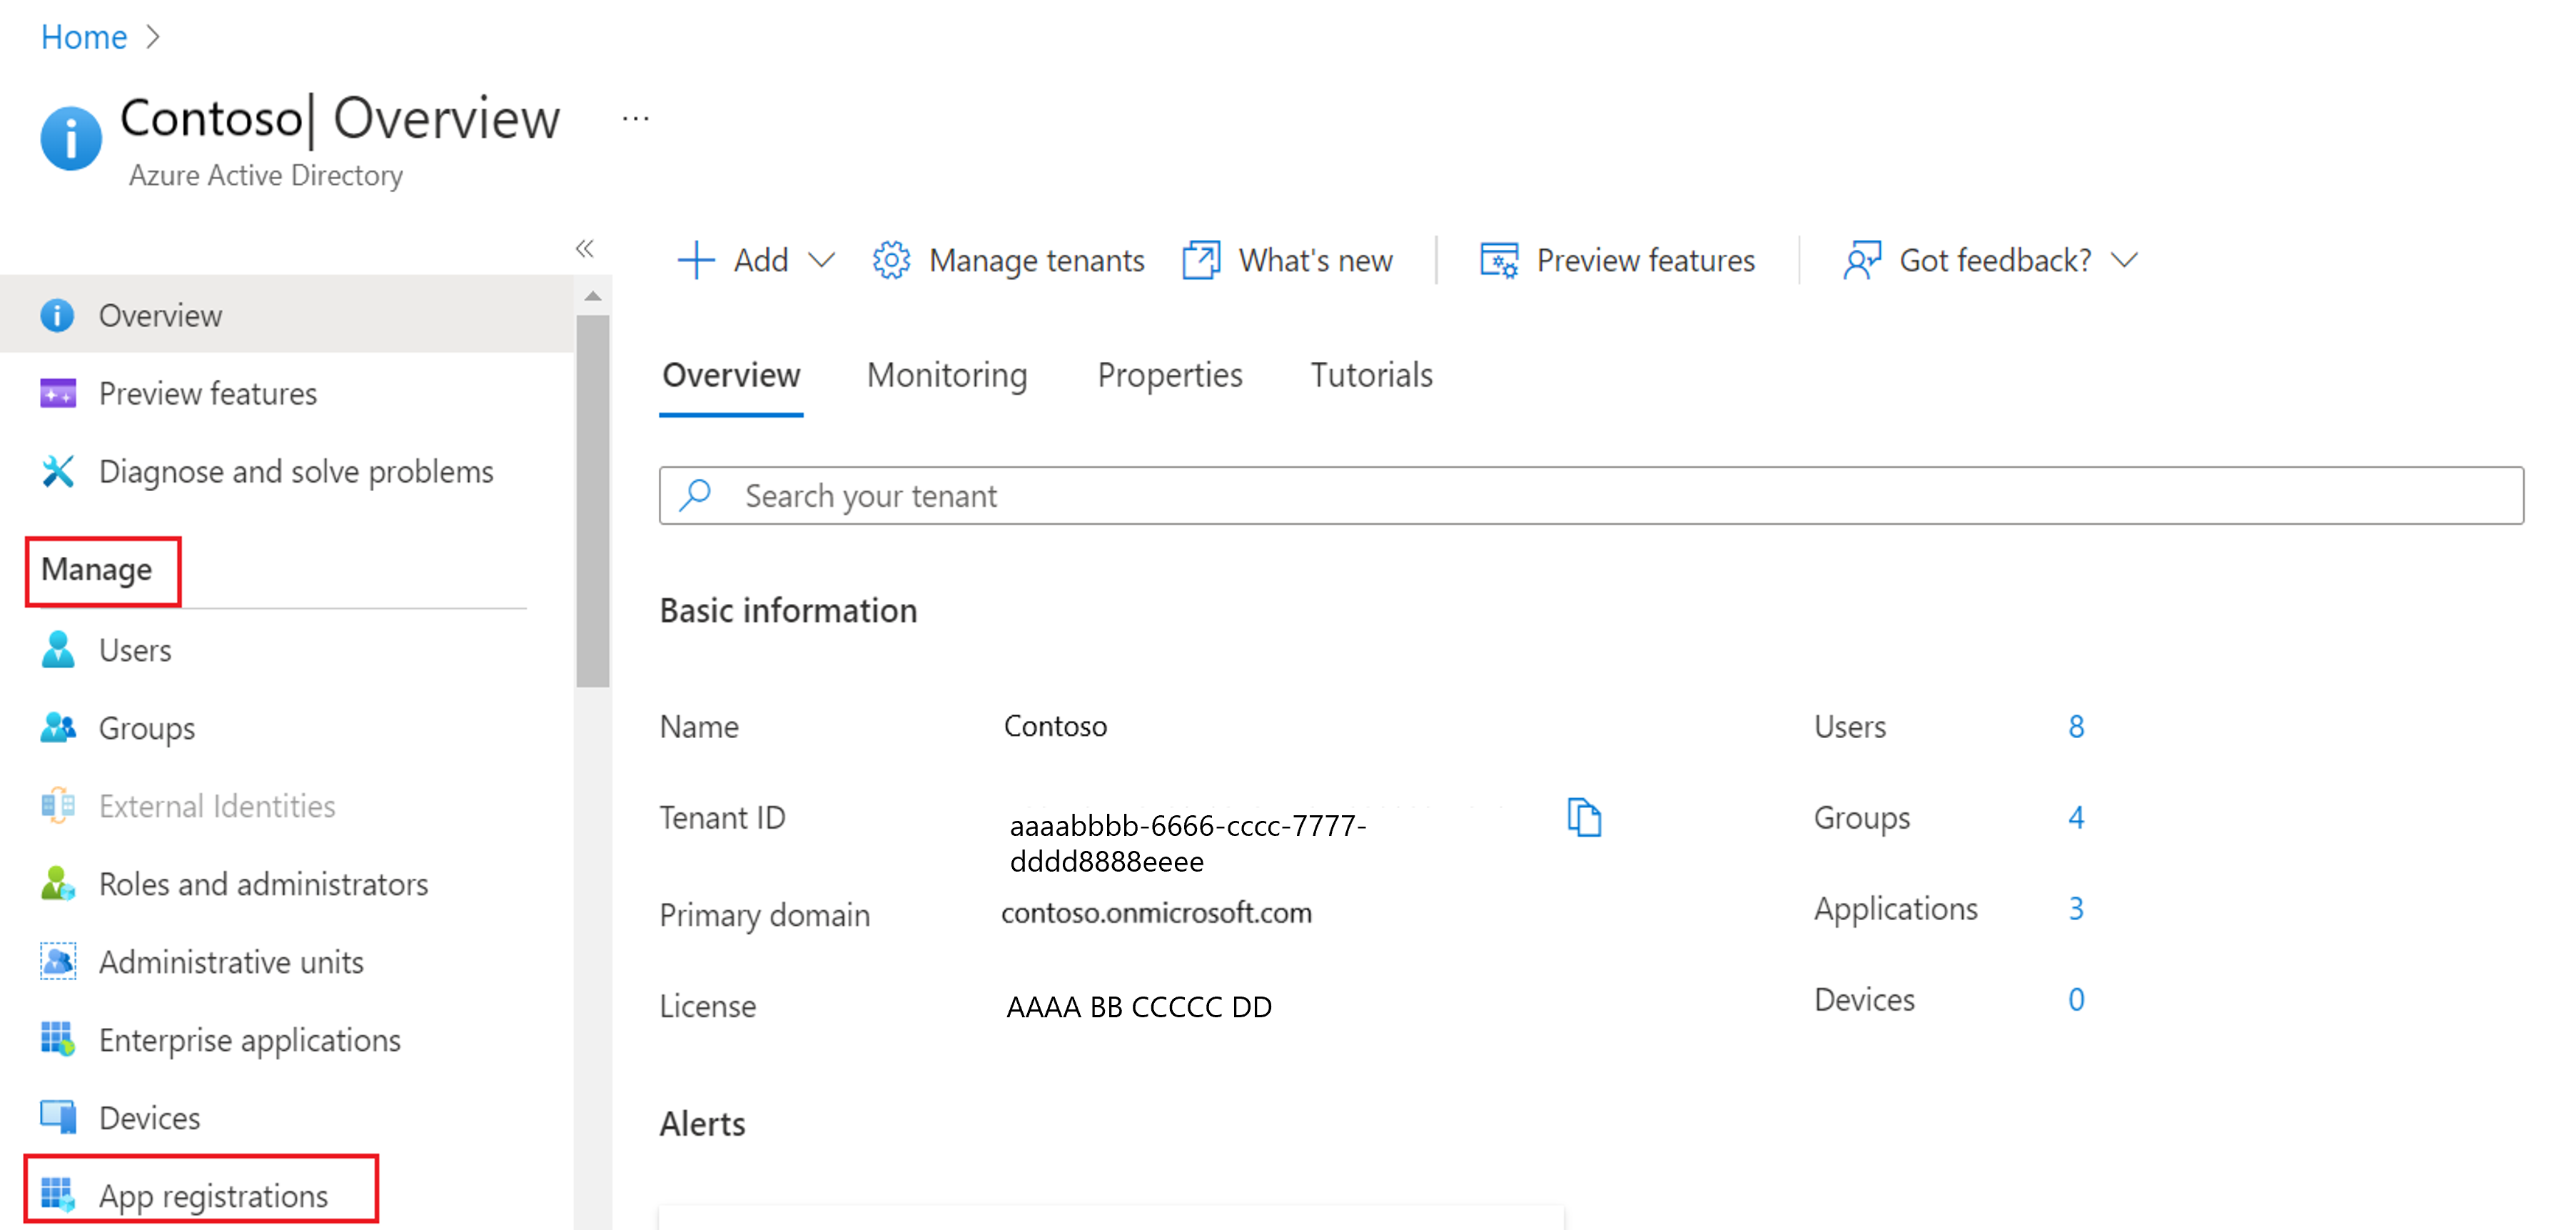Click the Manage tenants gear icon
The height and width of the screenshot is (1230, 2576).
pyautogui.click(x=891, y=260)
